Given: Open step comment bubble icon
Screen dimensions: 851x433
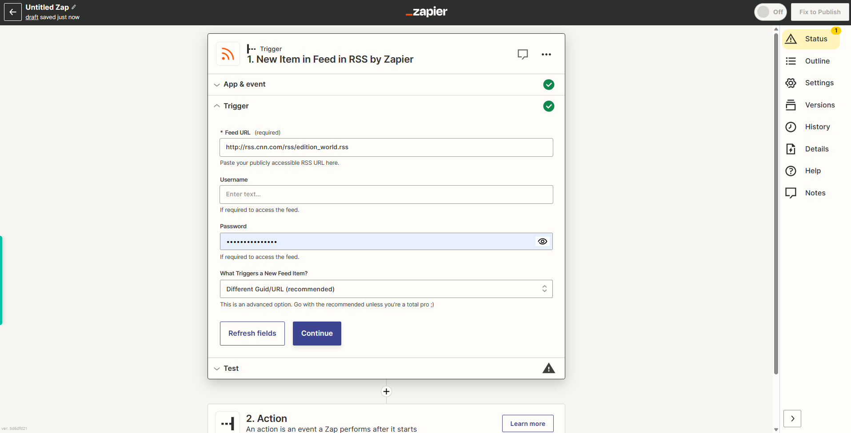Looking at the screenshot, I should pyautogui.click(x=523, y=54).
